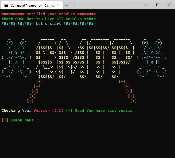Click the 'Combo Name :' input prompt line
Viewport: 175px width, 158px height.
(x=20, y=120)
